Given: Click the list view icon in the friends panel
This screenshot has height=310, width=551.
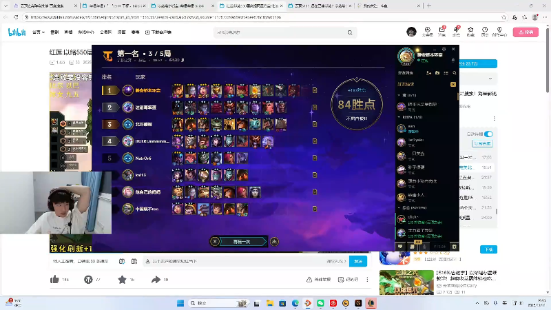Looking at the screenshot, I should (446, 73).
